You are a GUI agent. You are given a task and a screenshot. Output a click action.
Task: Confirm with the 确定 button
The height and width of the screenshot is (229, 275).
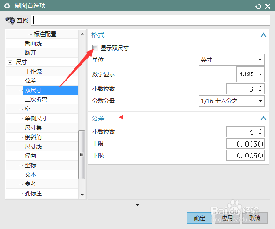click(x=200, y=218)
